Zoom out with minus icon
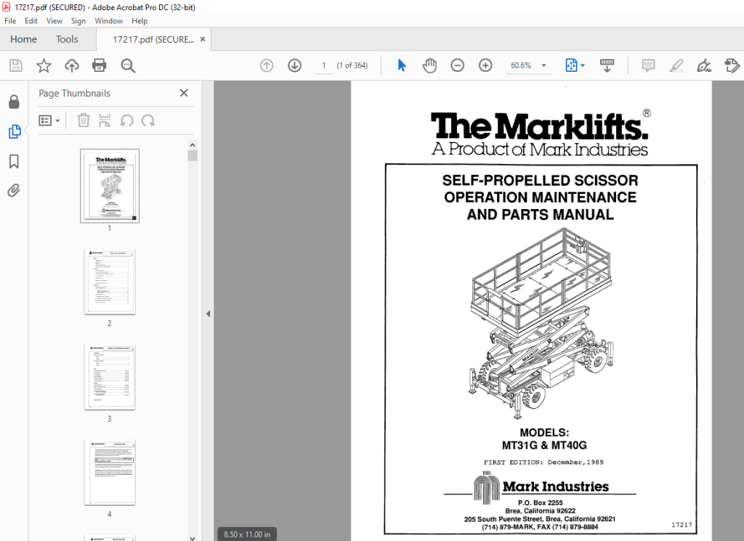744x541 pixels. click(x=458, y=65)
